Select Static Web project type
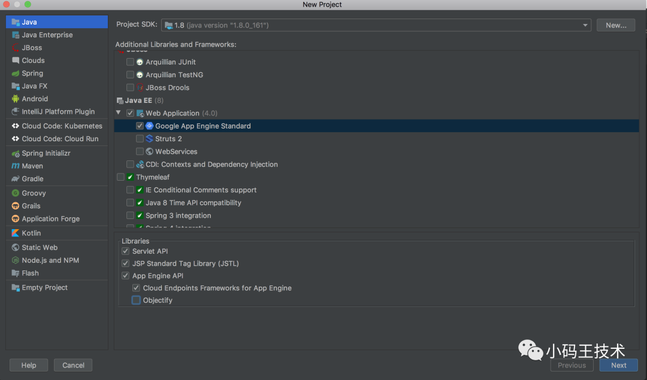647x380 pixels. 56,247
